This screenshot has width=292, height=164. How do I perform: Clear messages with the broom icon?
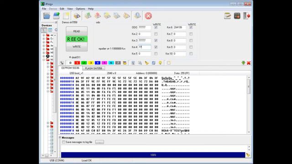point(248,155)
